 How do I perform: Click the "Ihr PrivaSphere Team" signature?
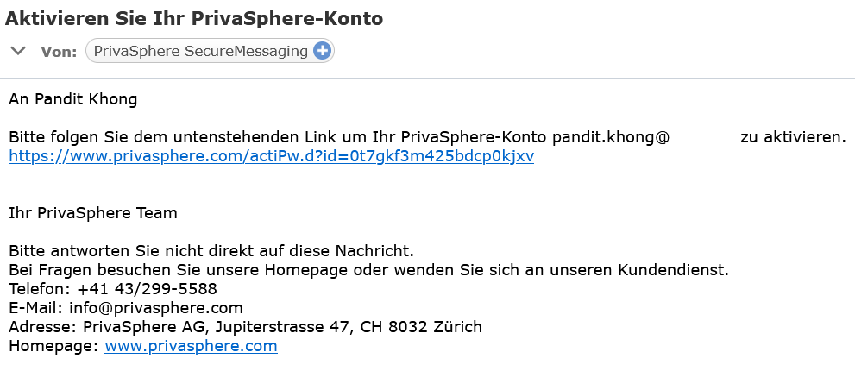tap(93, 213)
